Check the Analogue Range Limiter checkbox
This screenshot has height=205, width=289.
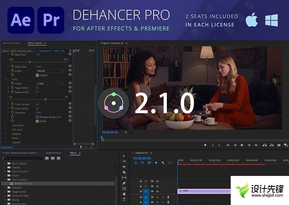37,117
